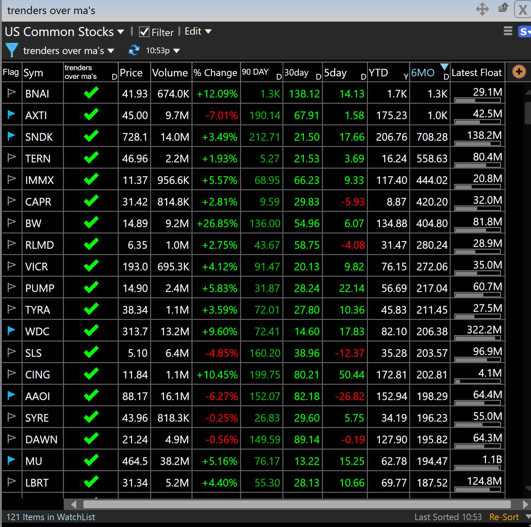Uncheck the Filter checkbox
This screenshot has height=527, width=531.
click(x=144, y=32)
